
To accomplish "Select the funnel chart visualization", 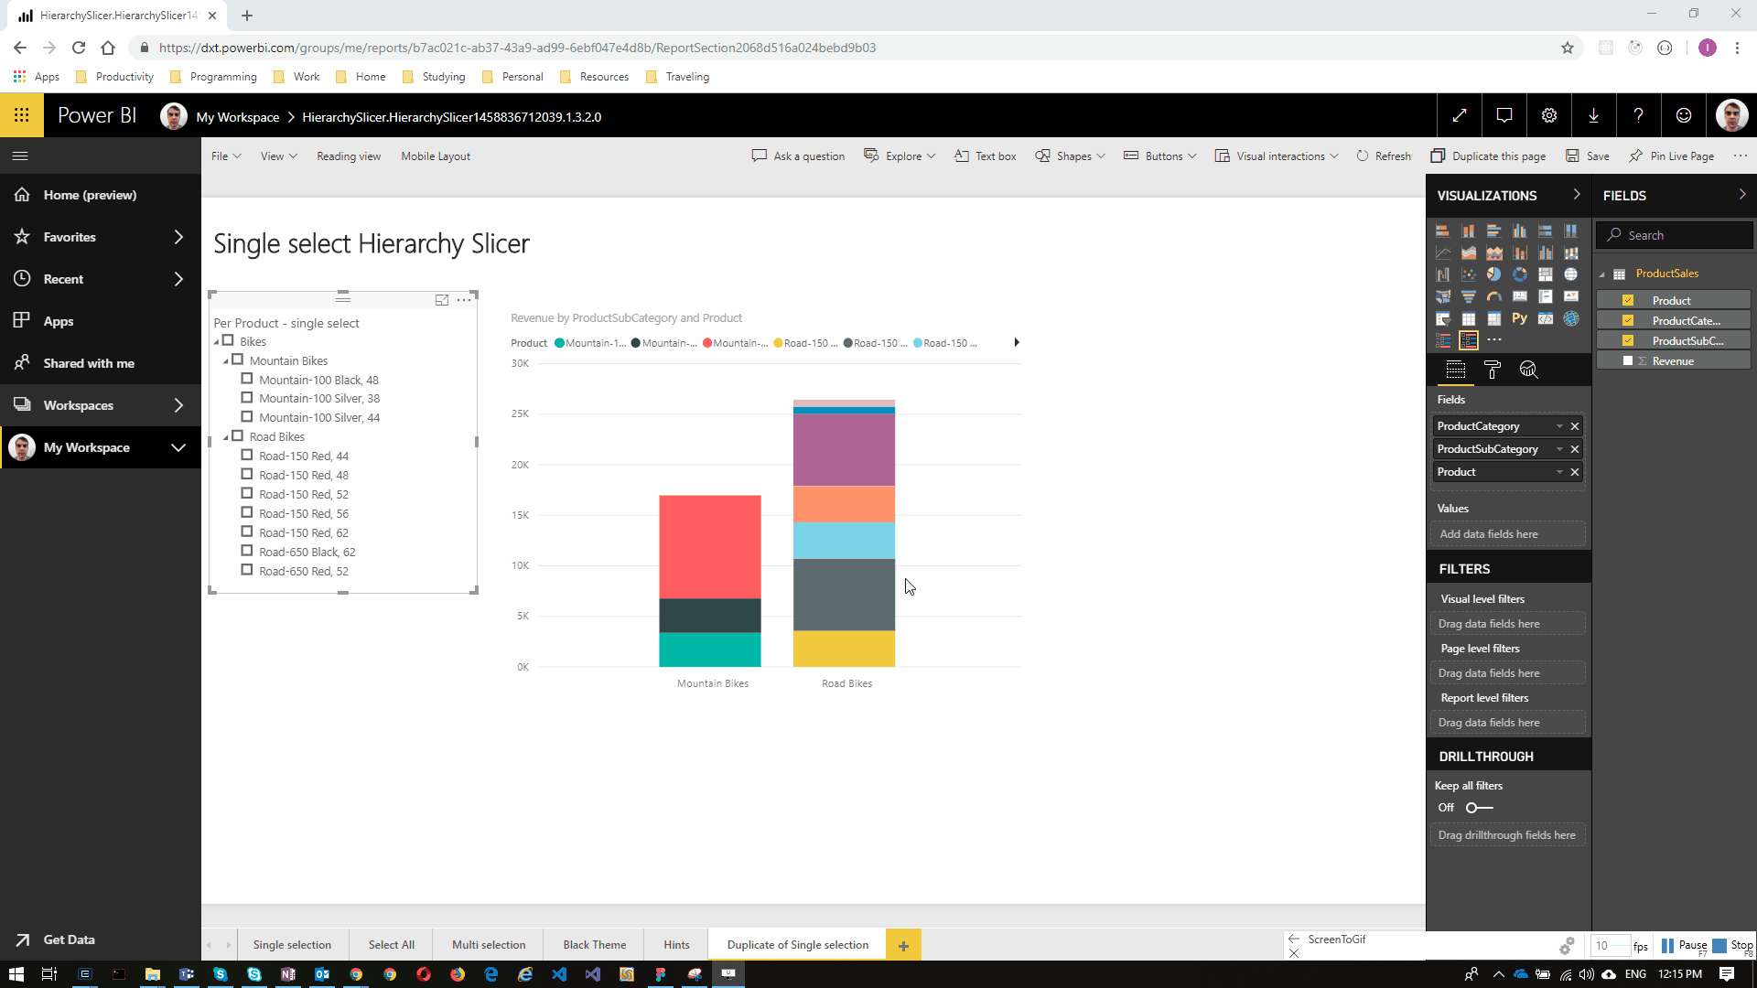I will (x=1468, y=296).
